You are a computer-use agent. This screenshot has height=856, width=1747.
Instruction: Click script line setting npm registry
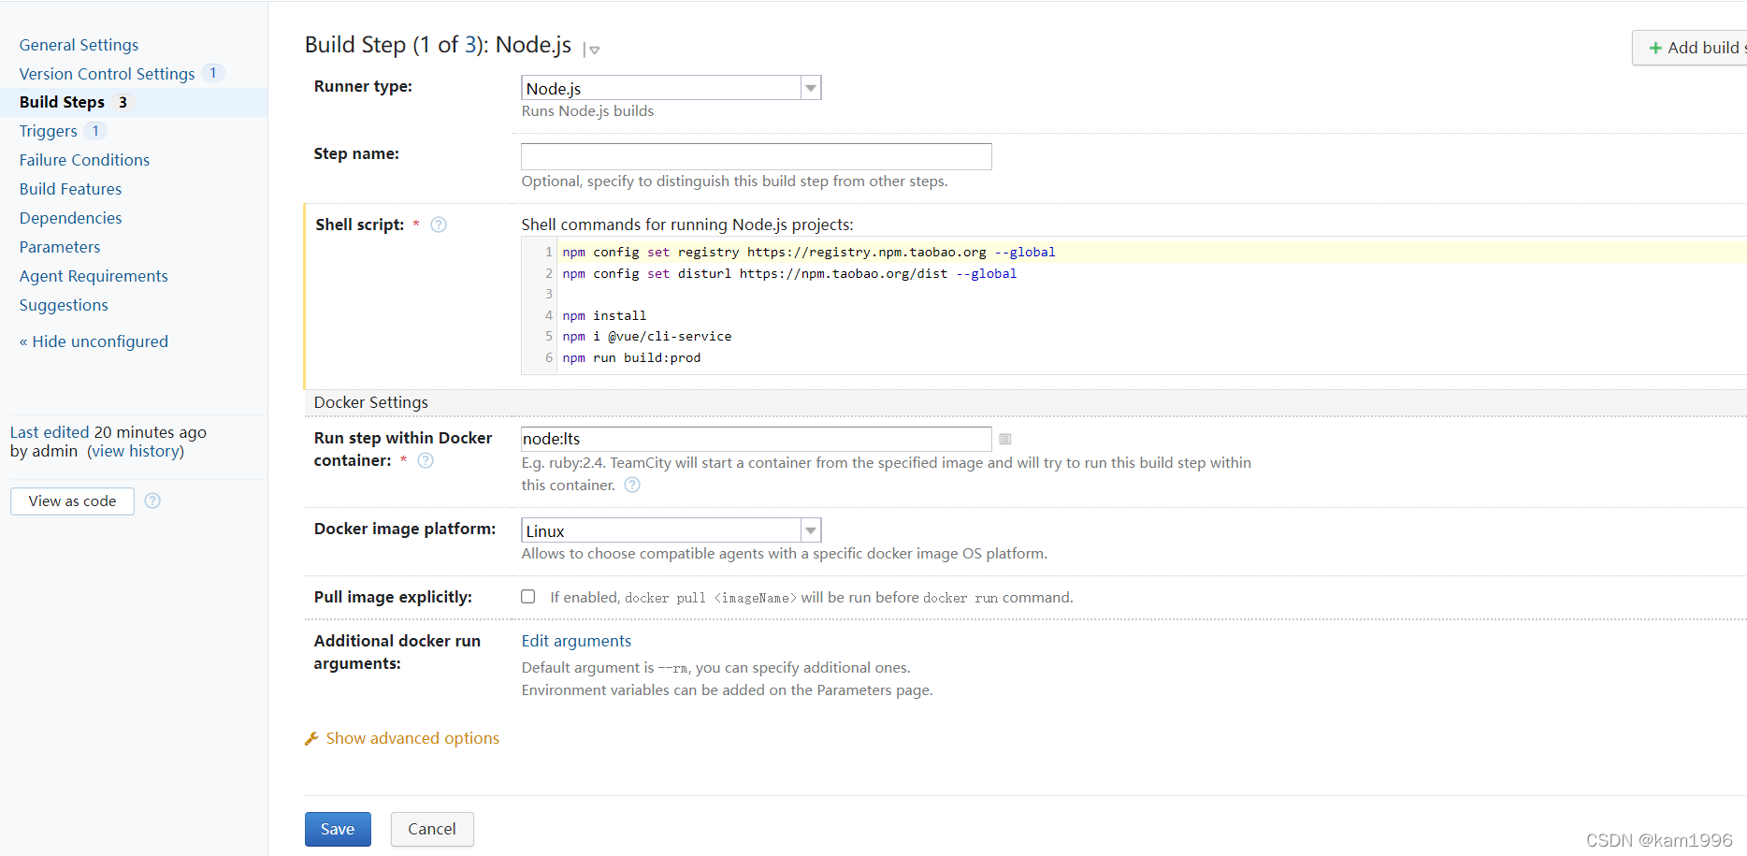tap(809, 252)
